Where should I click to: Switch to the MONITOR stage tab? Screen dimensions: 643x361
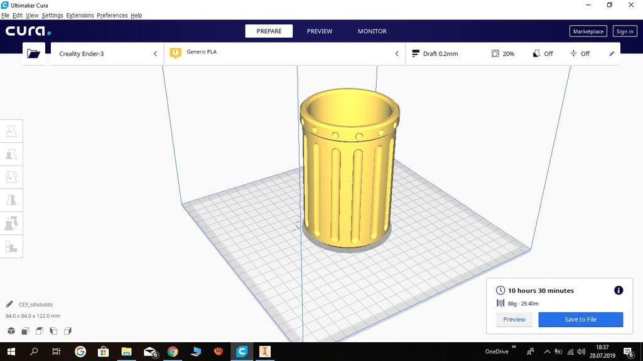pos(372,31)
